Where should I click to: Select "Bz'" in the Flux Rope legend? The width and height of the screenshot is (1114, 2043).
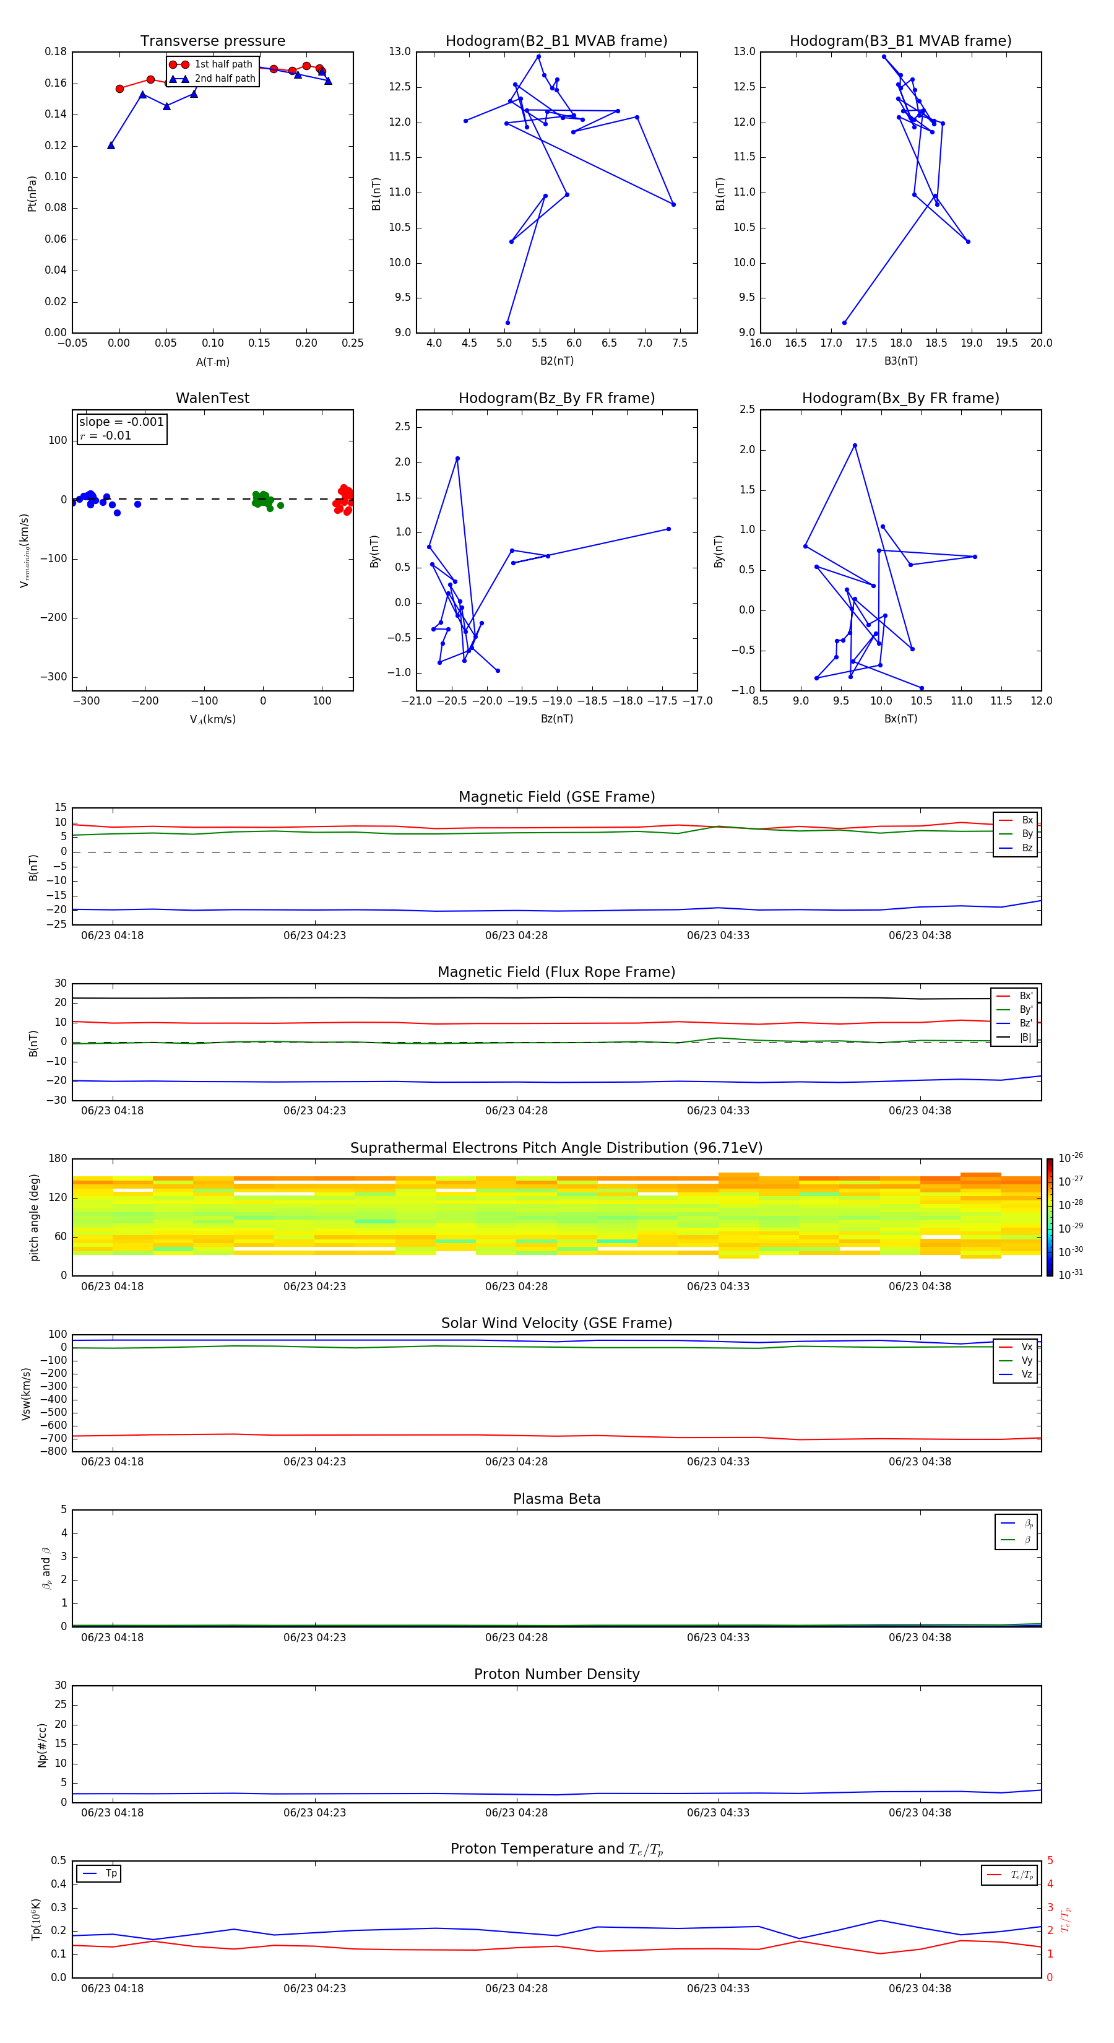(x=1015, y=1024)
